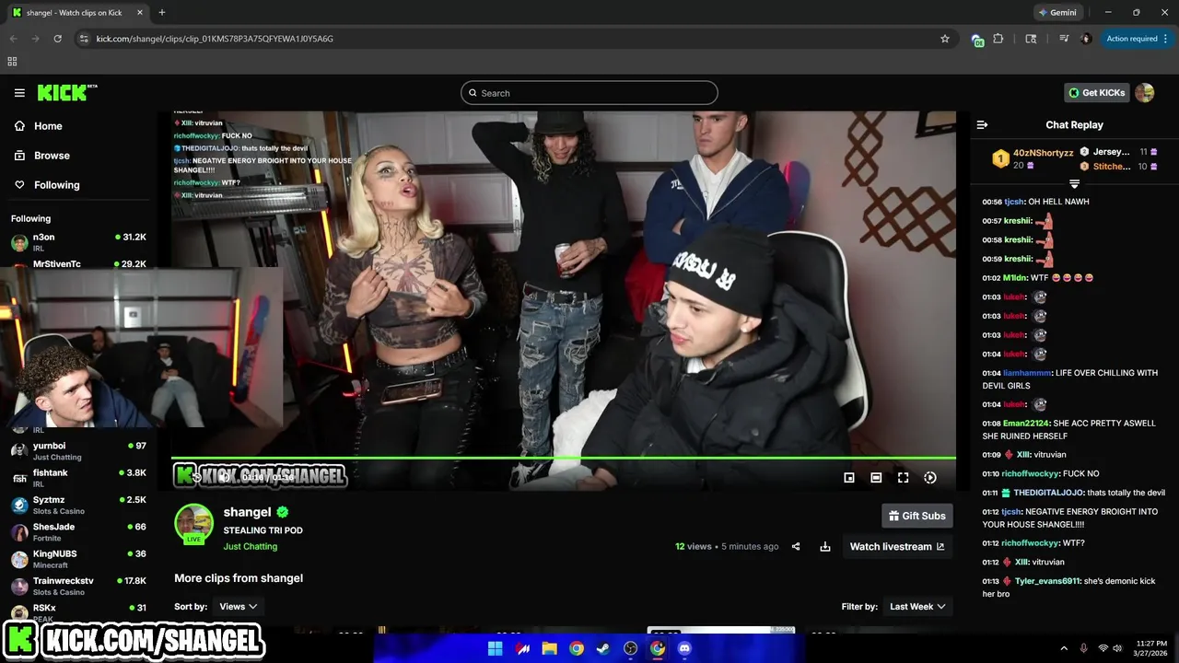Focus the Kick Search field
This screenshot has height=663, width=1179.
[589, 93]
